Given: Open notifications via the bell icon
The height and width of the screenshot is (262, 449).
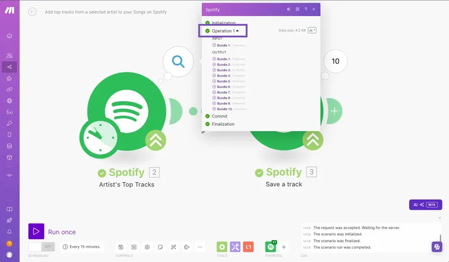Looking at the screenshot, I should point(9,232).
